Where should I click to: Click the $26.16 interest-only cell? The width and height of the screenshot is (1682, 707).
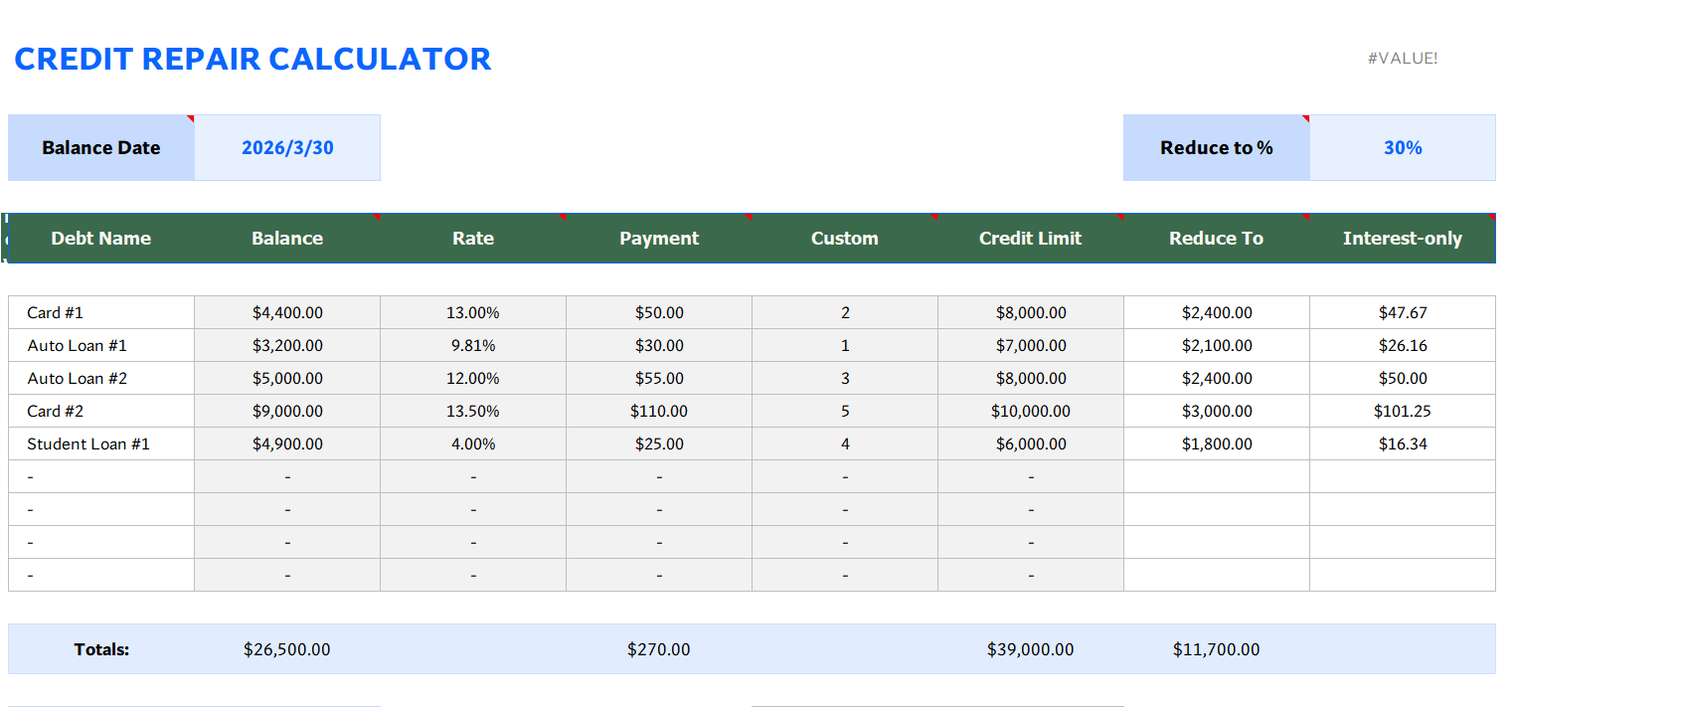click(x=1403, y=345)
